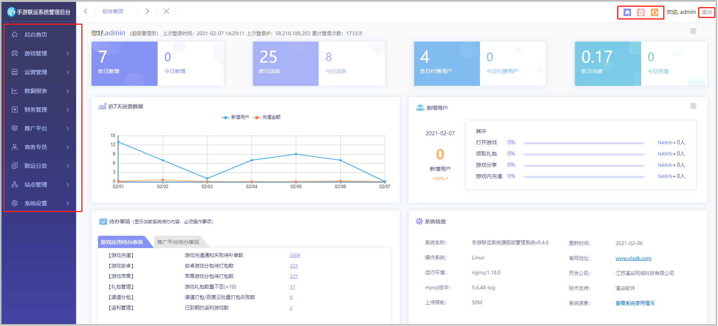Click the 昨日活跃 card showing 25

point(286,64)
